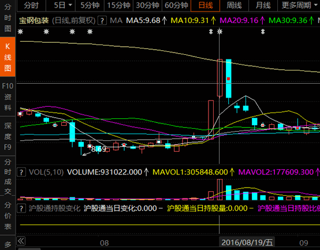This screenshot has height=250, width=320.
Task: Select the 5分钟 period tab
Action: click(x=90, y=5)
